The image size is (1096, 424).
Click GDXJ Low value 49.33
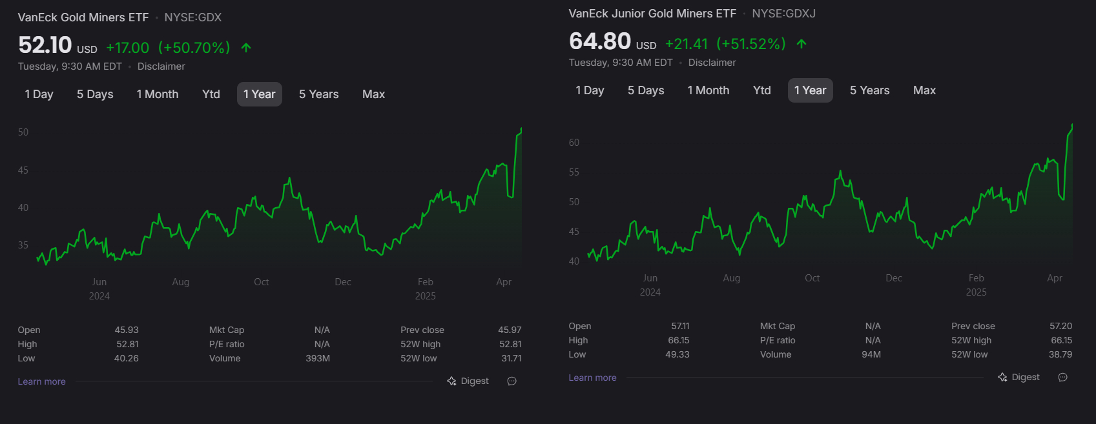coord(677,354)
